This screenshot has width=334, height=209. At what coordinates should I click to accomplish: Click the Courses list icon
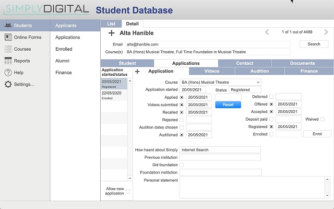click(x=8, y=49)
